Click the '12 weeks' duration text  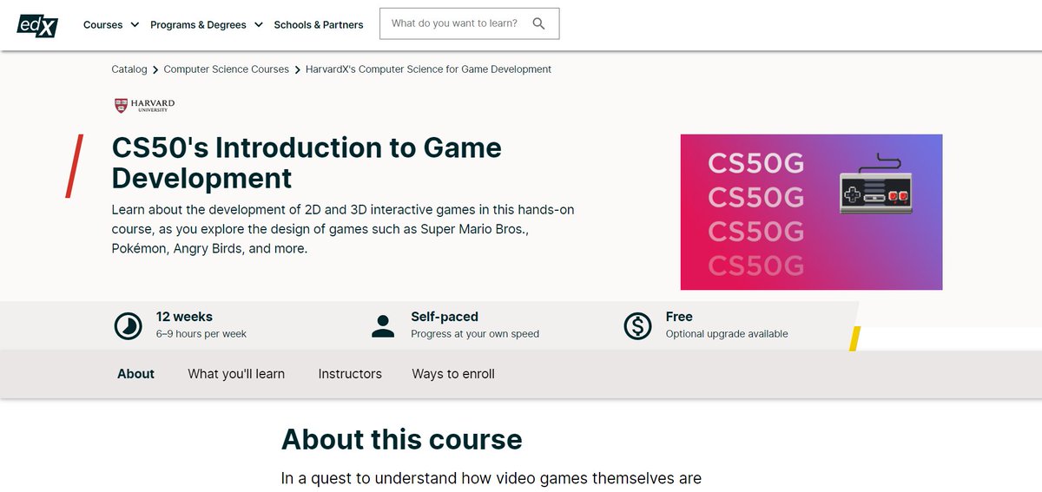(184, 317)
